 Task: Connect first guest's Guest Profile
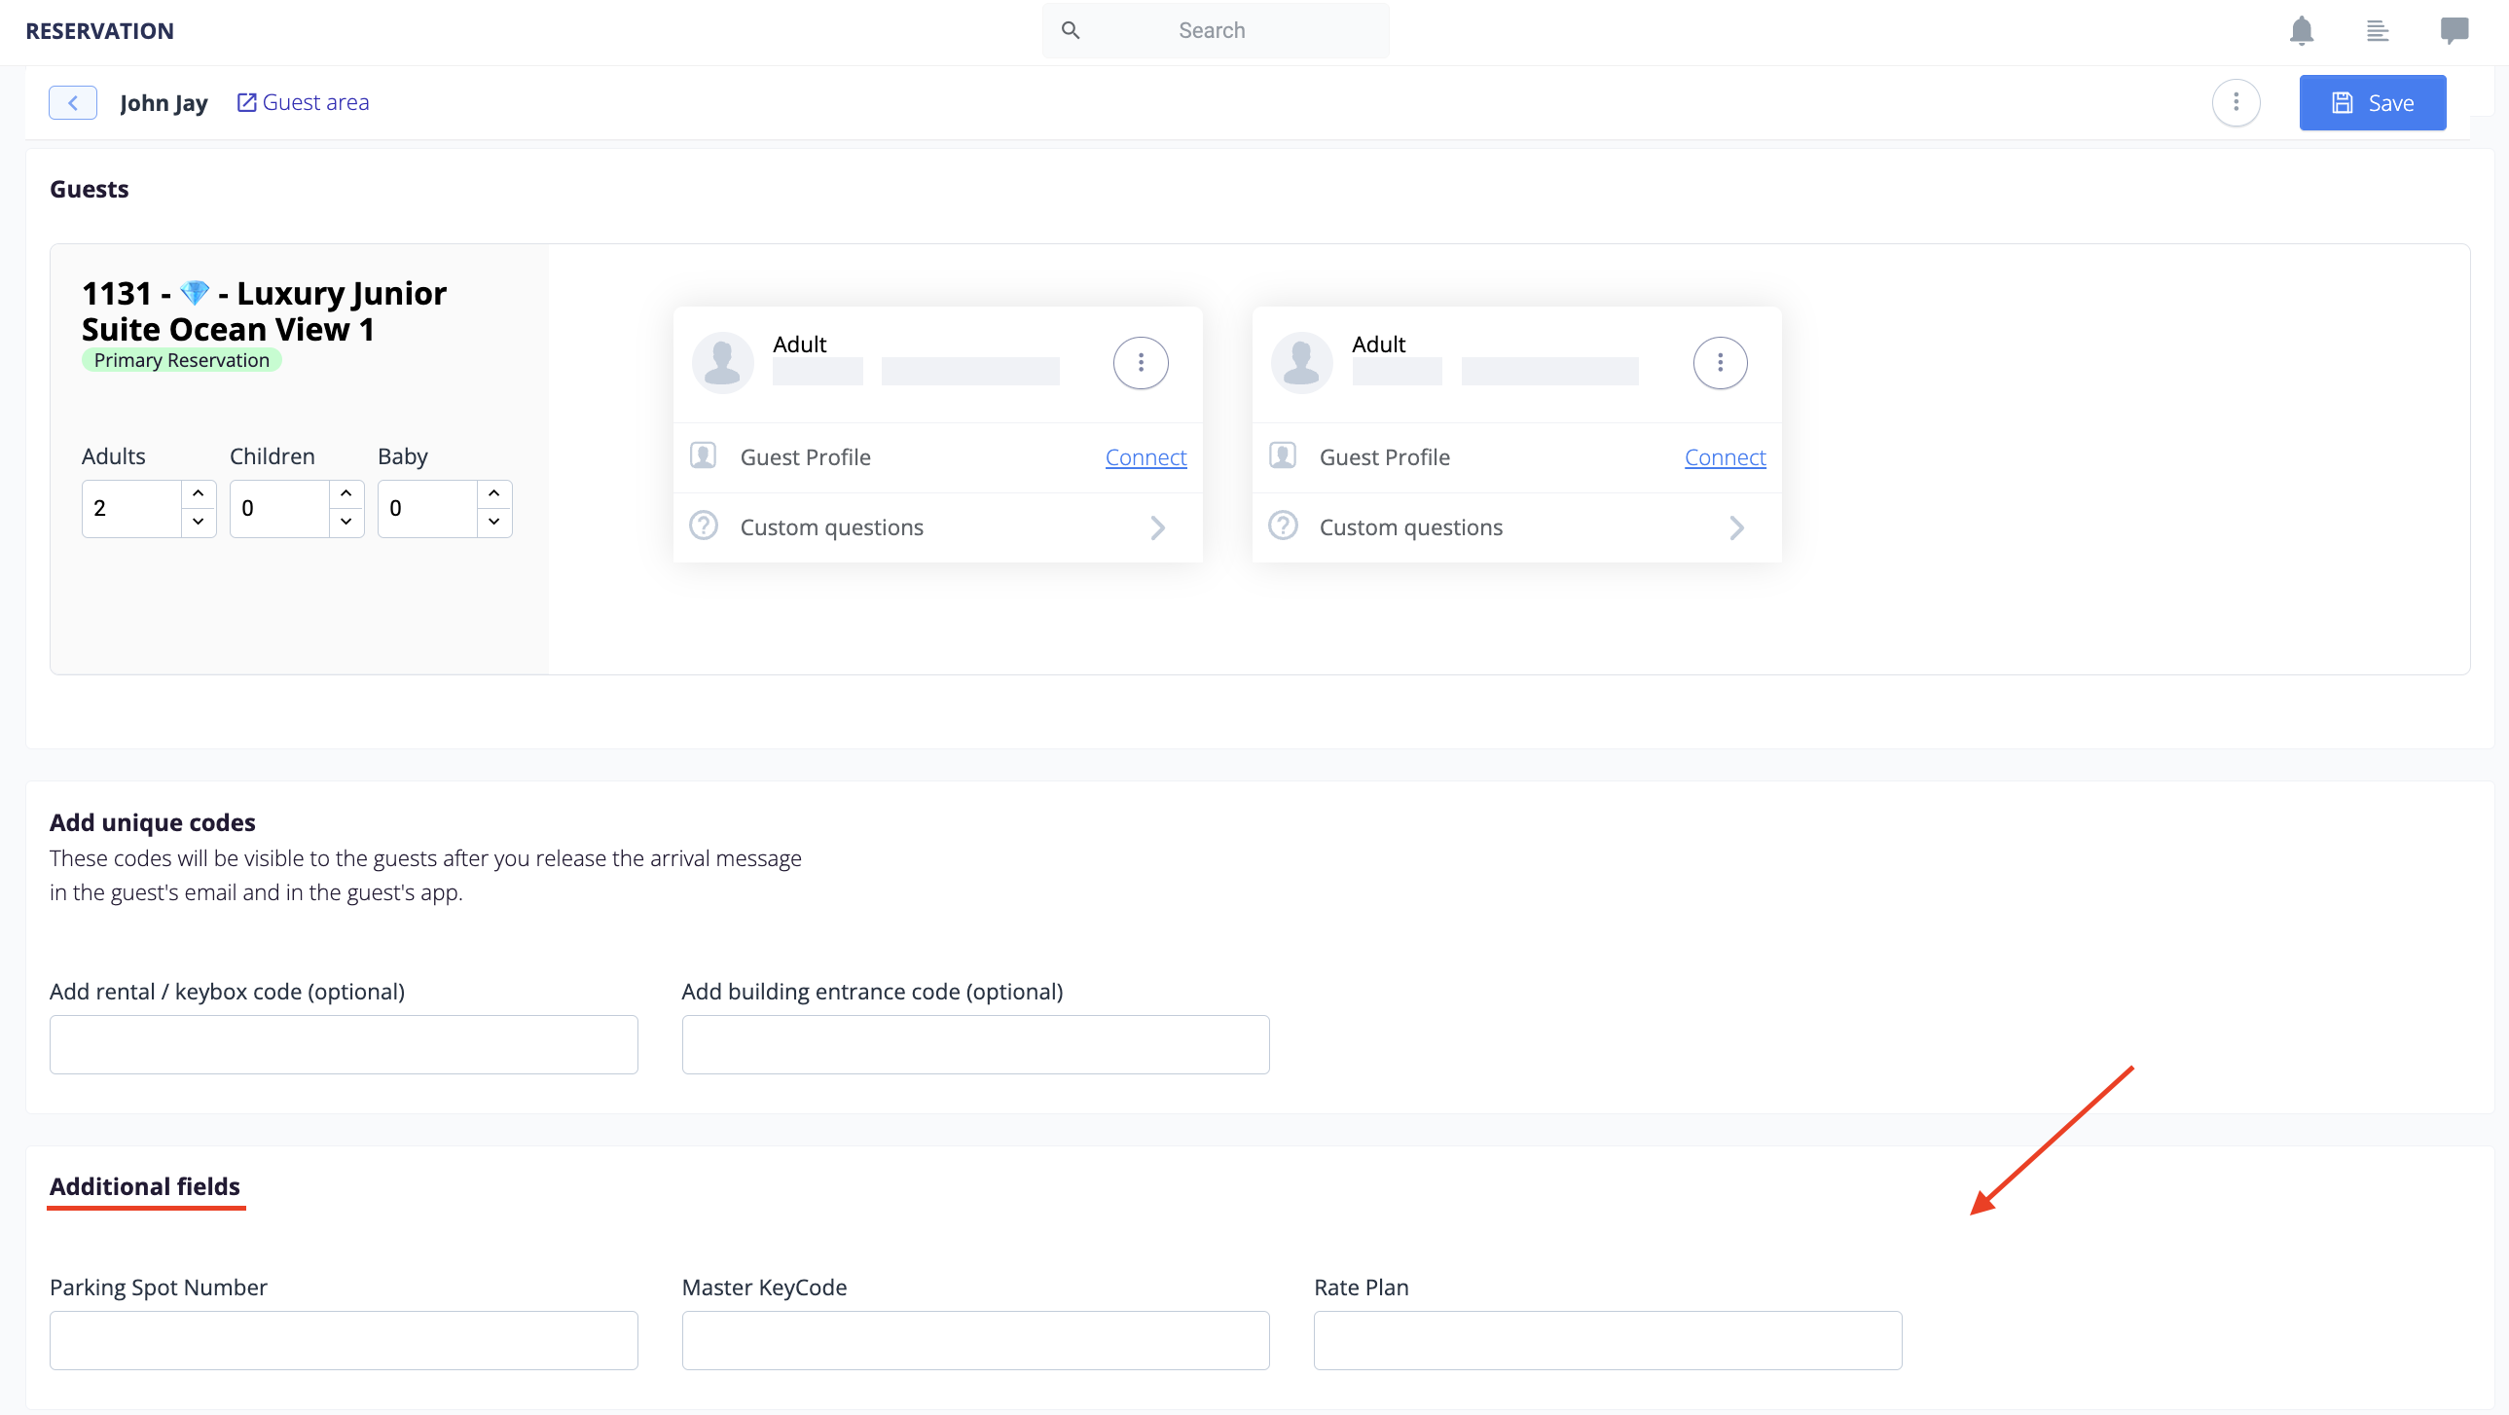pyautogui.click(x=1145, y=456)
